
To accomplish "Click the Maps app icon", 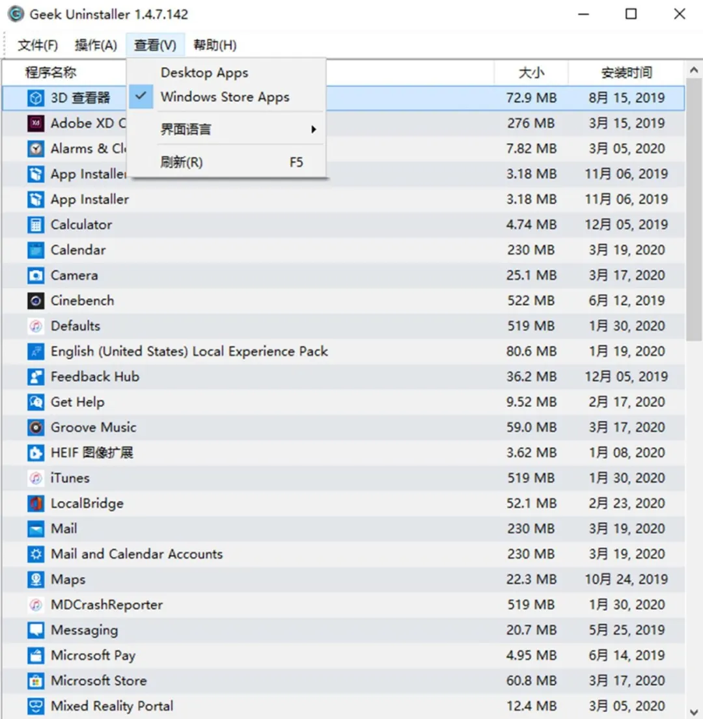I will point(36,580).
